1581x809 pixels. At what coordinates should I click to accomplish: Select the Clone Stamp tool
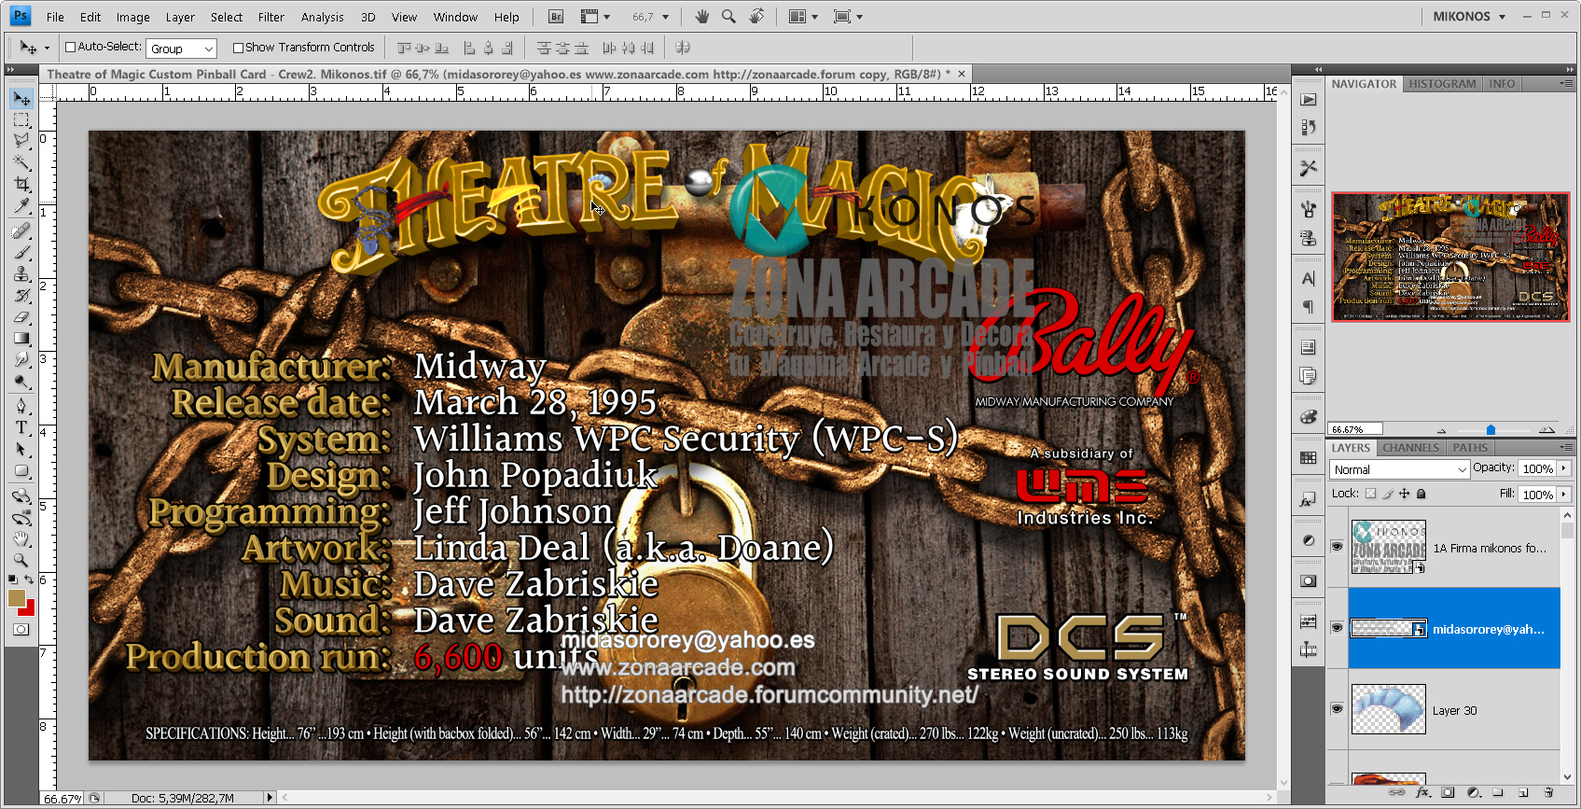21,273
